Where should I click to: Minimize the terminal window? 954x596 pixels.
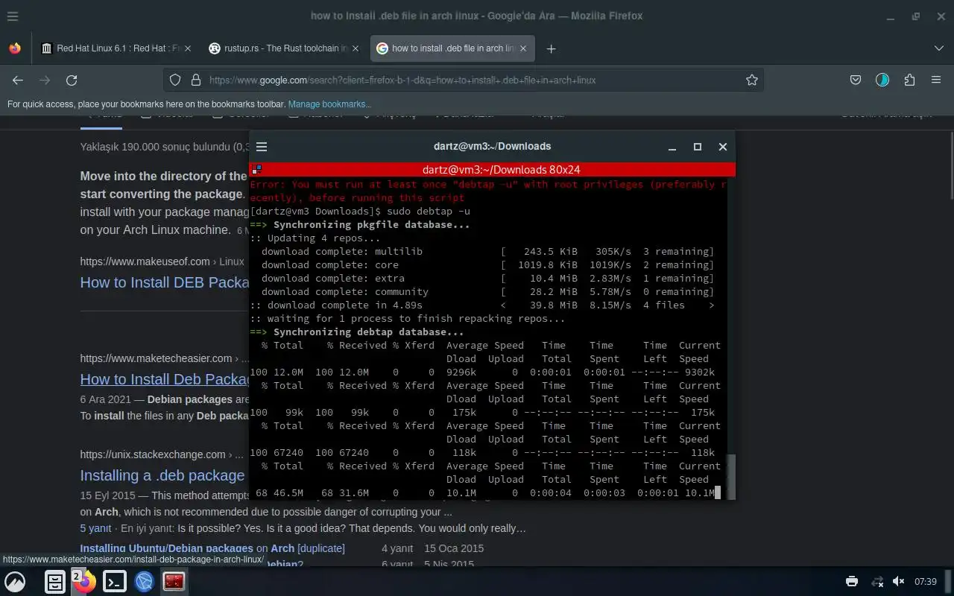(x=672, y=147)
